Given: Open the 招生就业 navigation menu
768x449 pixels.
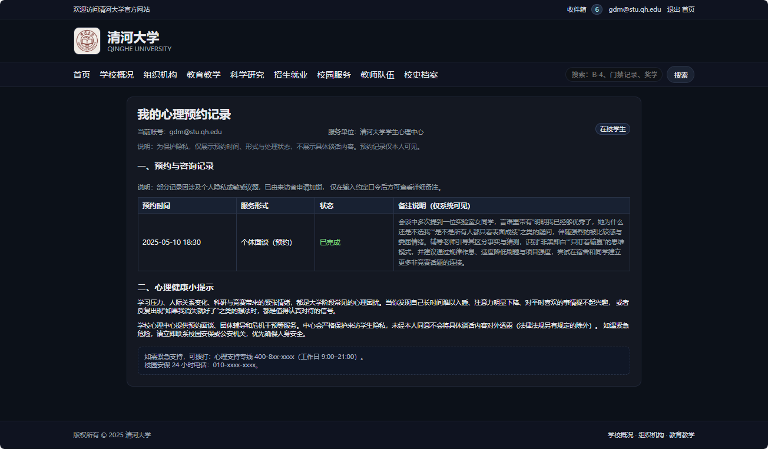Looking at the screenshot, I should [x=290, y=75].
